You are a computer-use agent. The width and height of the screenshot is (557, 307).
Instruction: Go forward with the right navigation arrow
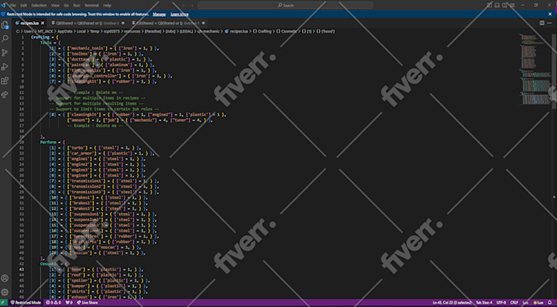tap(192, 6)
